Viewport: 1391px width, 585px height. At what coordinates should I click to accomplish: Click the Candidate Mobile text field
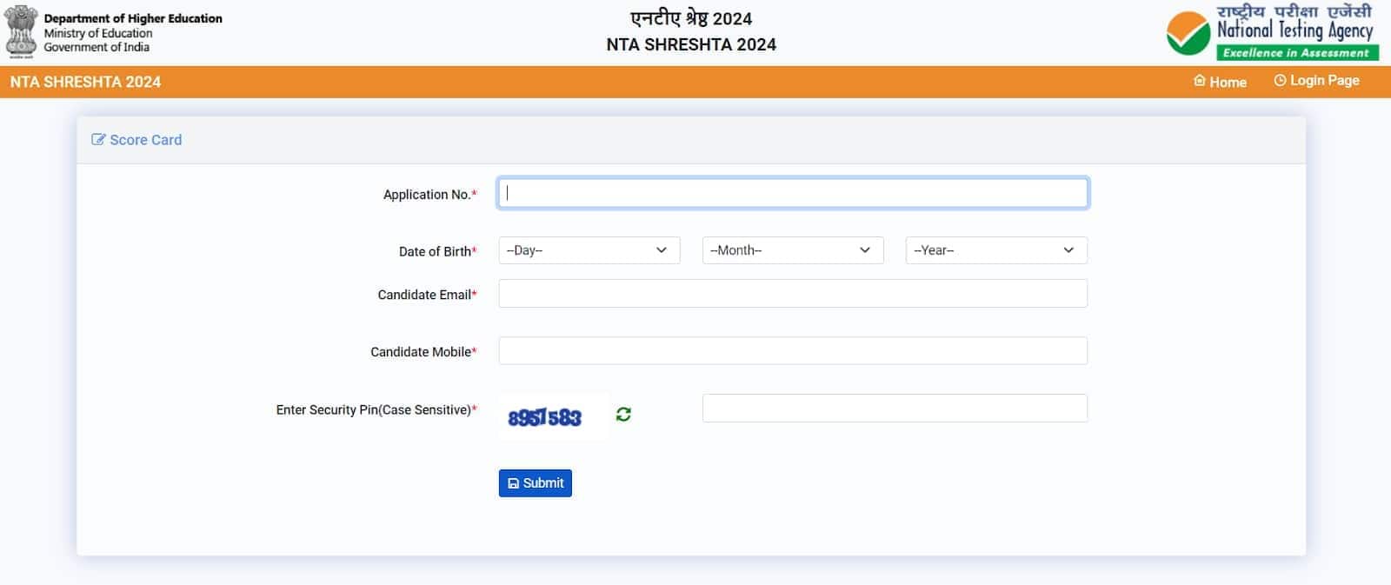(792, 351)
